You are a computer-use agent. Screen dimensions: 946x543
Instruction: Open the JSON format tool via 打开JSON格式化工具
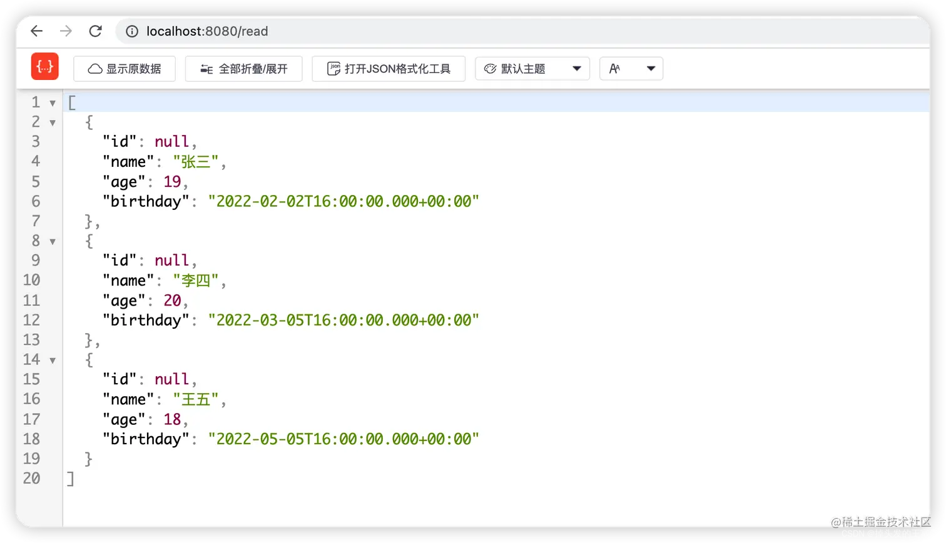pos(389,69)
